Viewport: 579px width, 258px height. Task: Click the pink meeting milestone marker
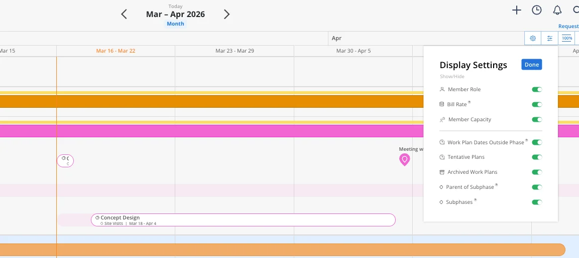(x=405, y=160)
